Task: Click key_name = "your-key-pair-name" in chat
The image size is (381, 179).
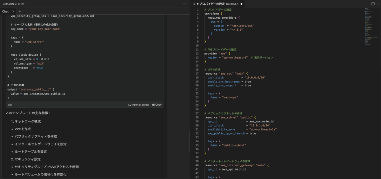Action: 36,29
